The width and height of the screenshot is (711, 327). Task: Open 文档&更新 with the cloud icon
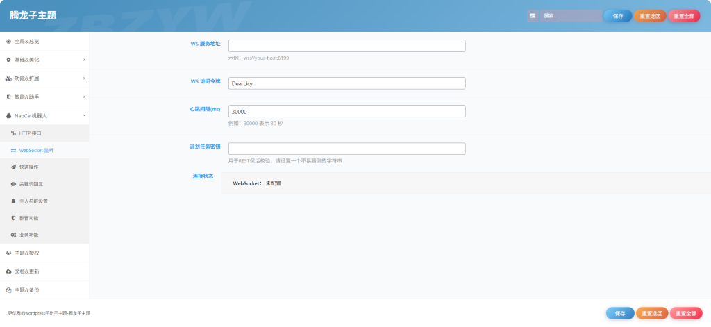(28, 271)
